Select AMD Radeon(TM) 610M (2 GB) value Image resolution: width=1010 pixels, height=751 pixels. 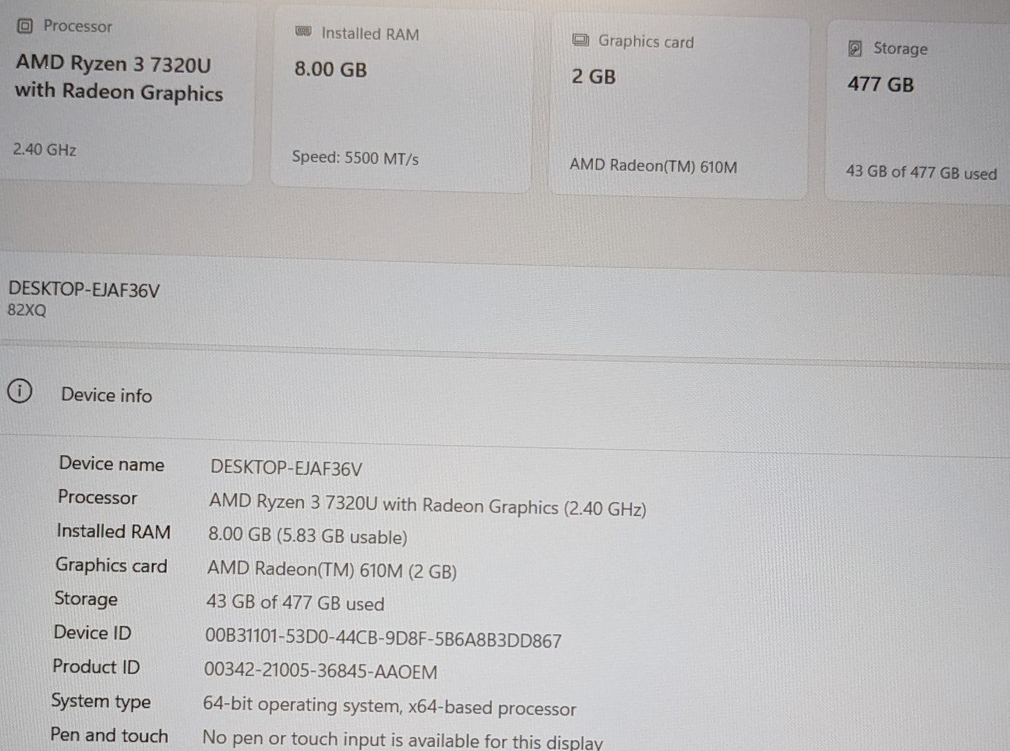click(x=332, y=570)
